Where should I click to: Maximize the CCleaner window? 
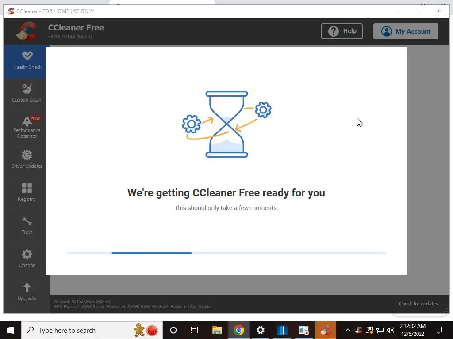point(419,11)
